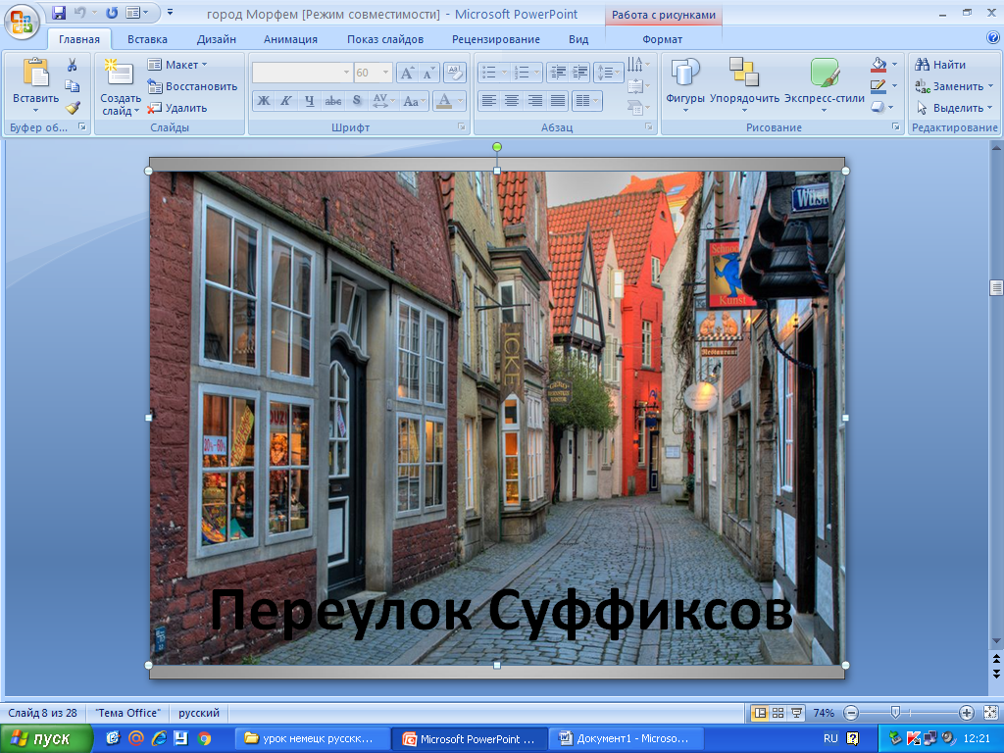Switch to Normal view in status bar

point(758,713)
